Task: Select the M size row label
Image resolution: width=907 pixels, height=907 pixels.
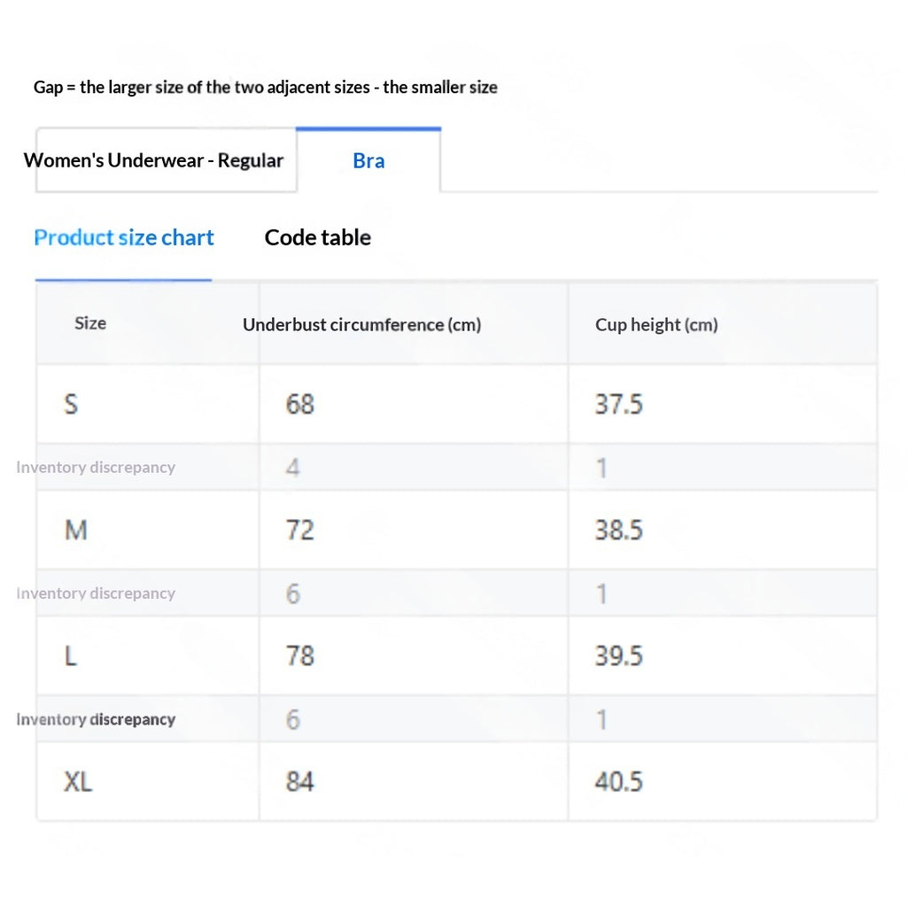Action: pos(76,531)
